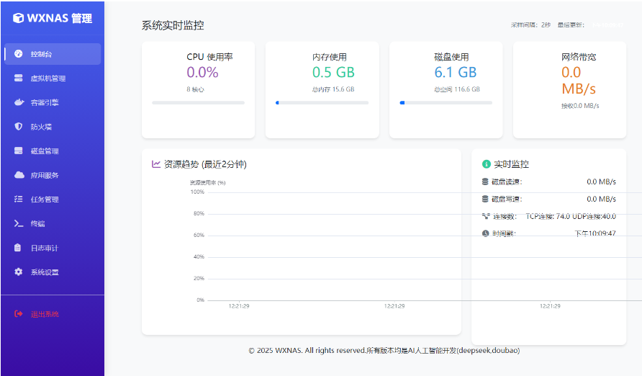Click the 60% y-axis label
This screenshot has height=376, width=642.
pyautogui.click(x=199, y=235)
